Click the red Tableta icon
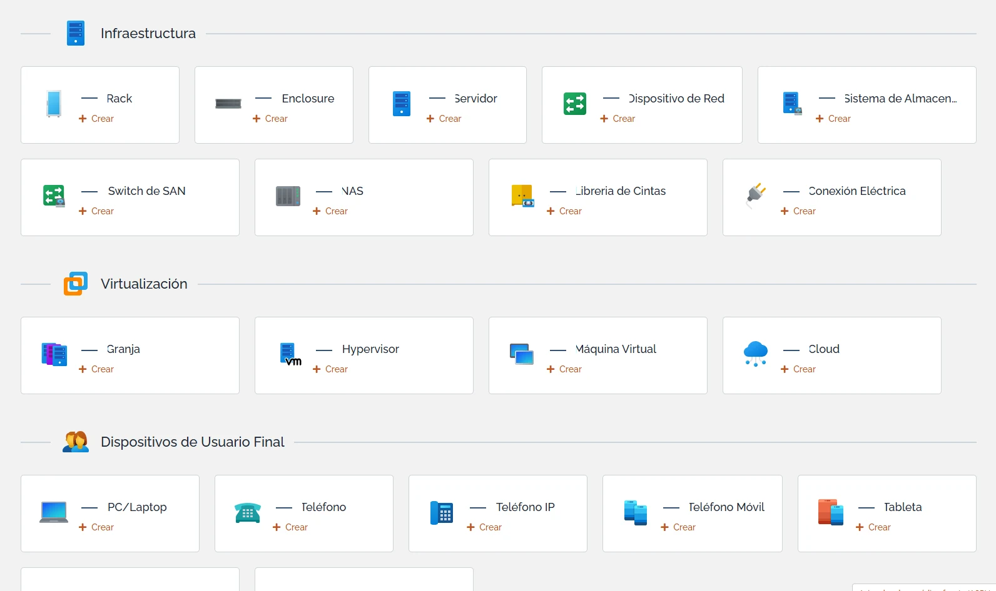Image resolution: width=996 pixels, height=591 pixels. click(831, 512)
